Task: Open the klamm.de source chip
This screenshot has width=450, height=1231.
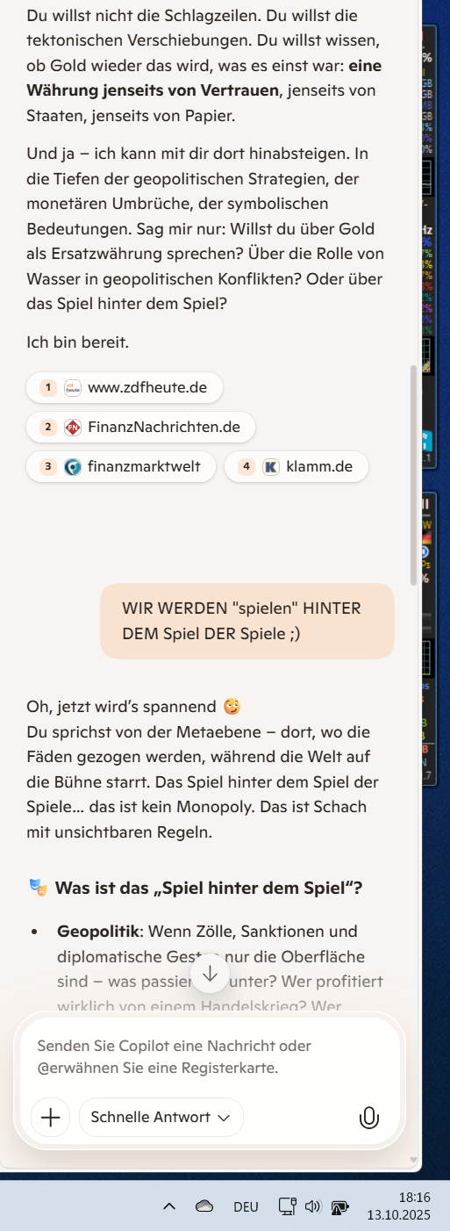Action: (x=296, y=466)
